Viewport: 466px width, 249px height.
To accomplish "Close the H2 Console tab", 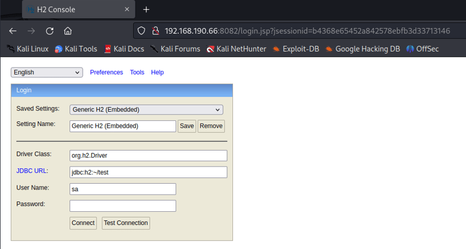I will click(x=127, y=9).
